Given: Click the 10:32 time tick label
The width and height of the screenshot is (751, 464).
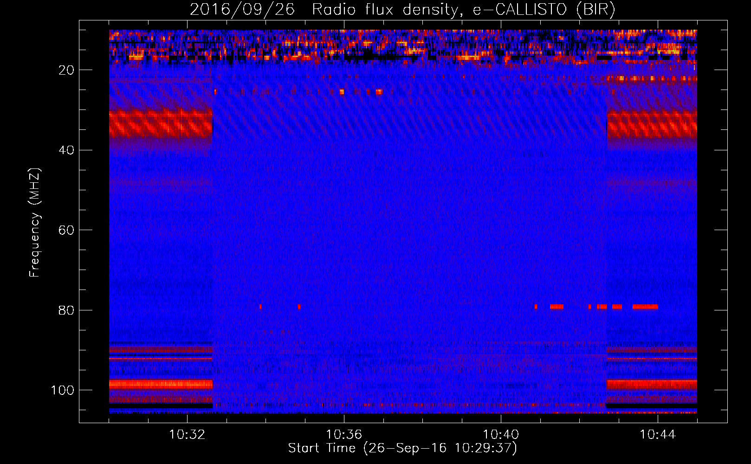Looking at the screenshot, I should point(187,435).
